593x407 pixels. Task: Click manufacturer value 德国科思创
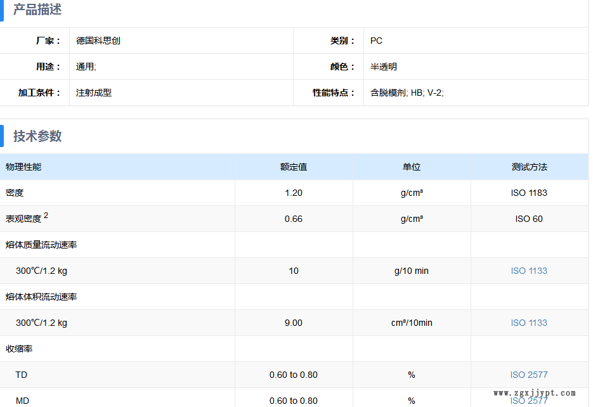pos(98,41)
